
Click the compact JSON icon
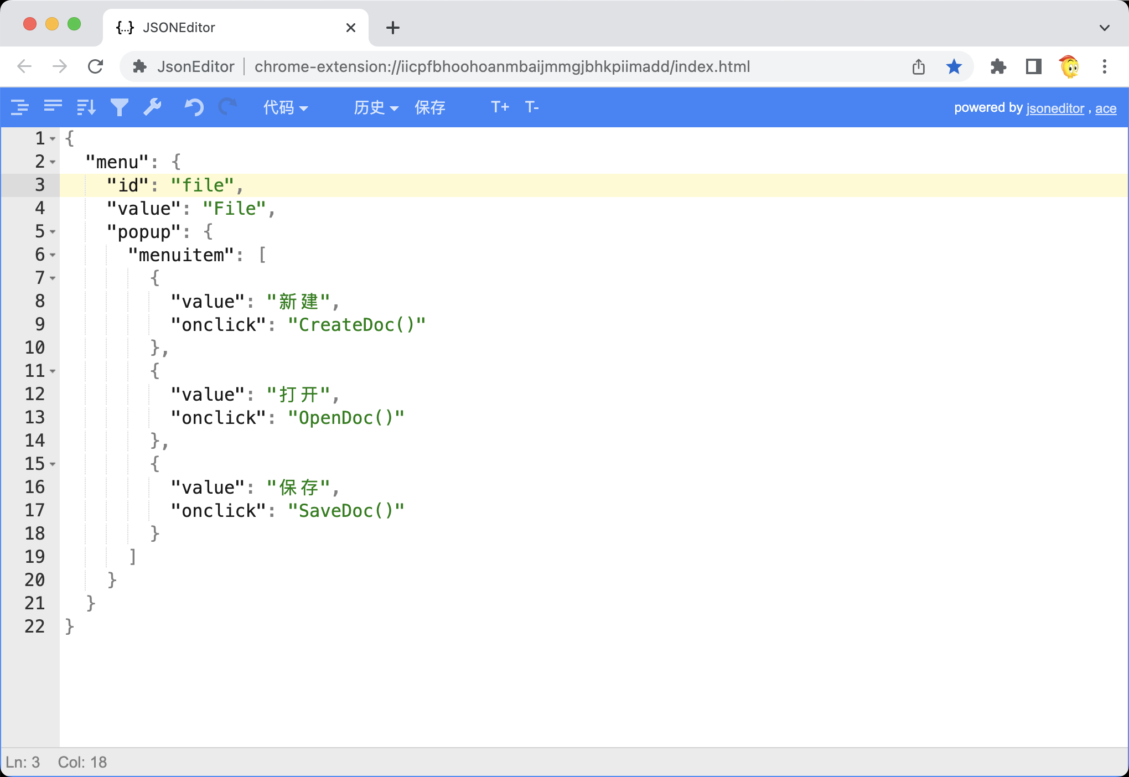point(53,106)
